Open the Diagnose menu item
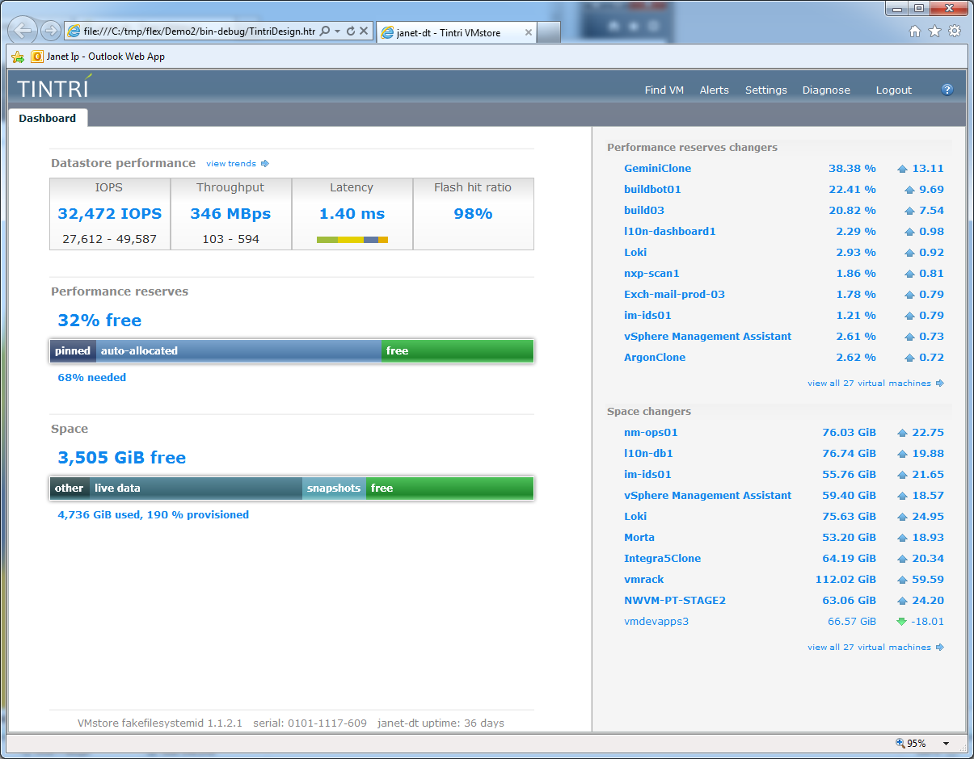The image size is (974, 759). point(826,90)
